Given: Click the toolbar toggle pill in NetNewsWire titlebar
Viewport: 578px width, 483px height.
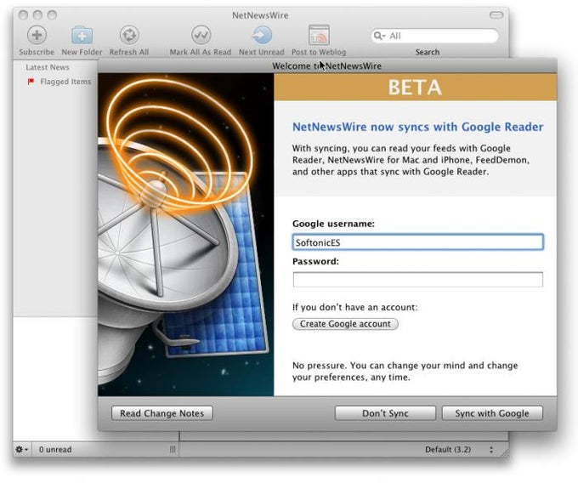Looking at the screenshot, I should coord(496,14).
